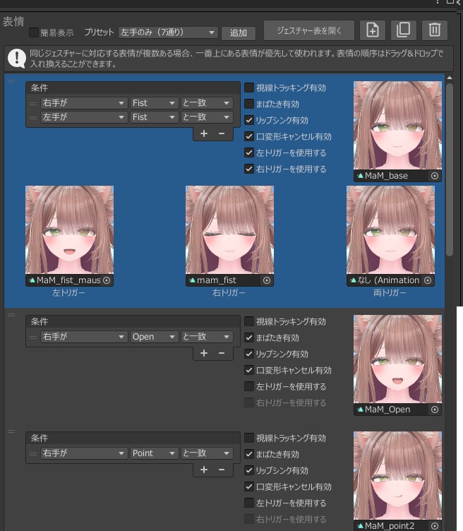Open the プリセット dropdown showing 左手のみ
Screen dimensions: 463x531
pyautogui.click(x=168, y=32)
